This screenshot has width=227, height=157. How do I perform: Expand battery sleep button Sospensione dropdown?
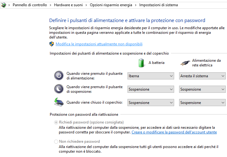(x=151, y=89)
